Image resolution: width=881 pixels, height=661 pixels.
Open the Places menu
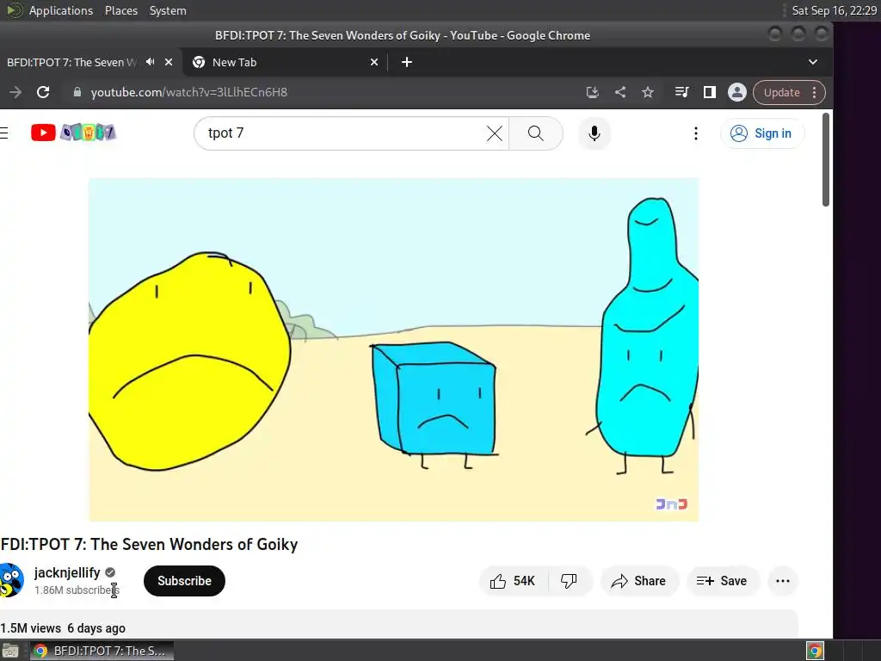(120, 10)
